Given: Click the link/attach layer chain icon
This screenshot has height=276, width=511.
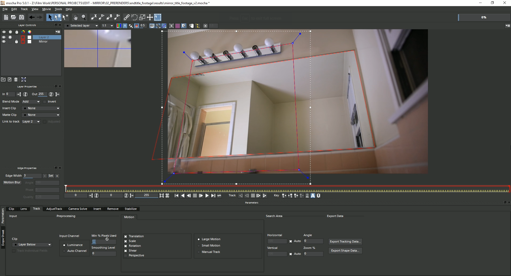Looking at the screenshot, I should [x=126, y=17].
